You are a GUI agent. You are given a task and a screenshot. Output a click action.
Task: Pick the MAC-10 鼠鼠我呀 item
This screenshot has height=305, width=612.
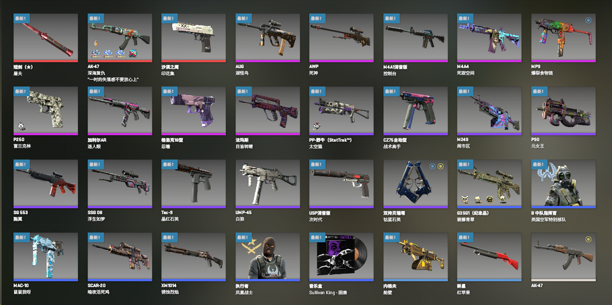tap(46, 257)
